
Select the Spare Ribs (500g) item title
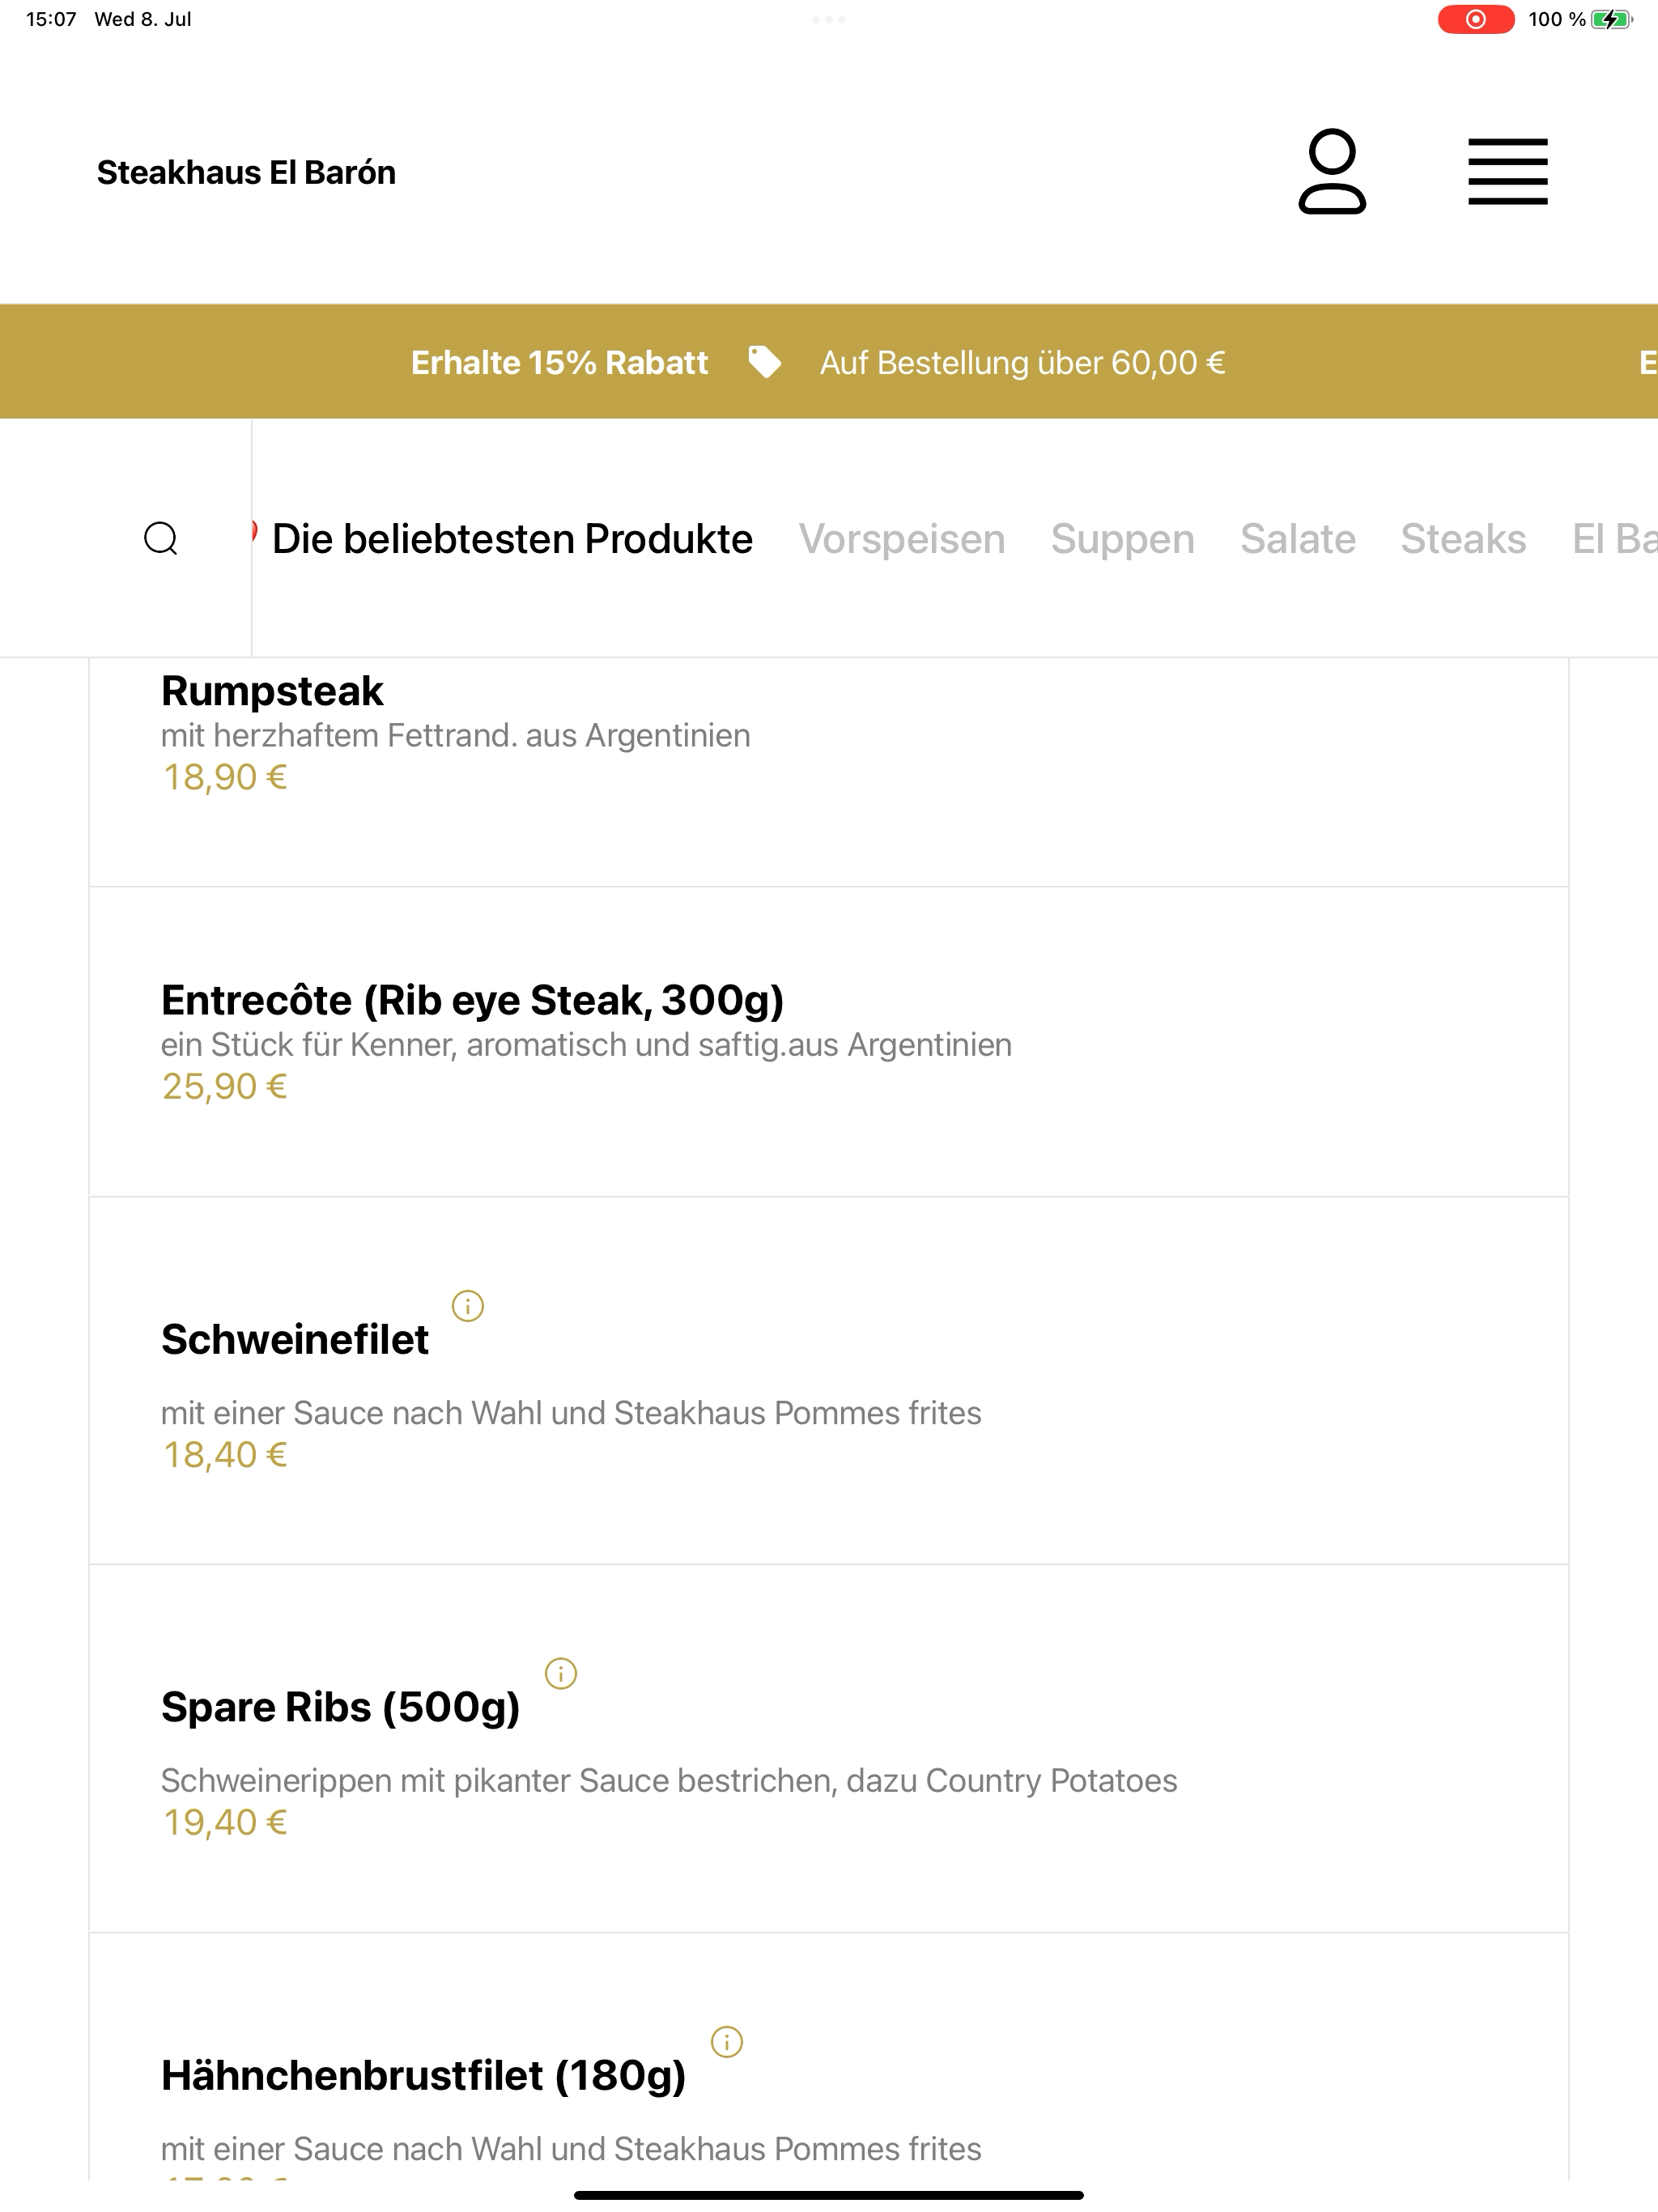[341, 1707]
